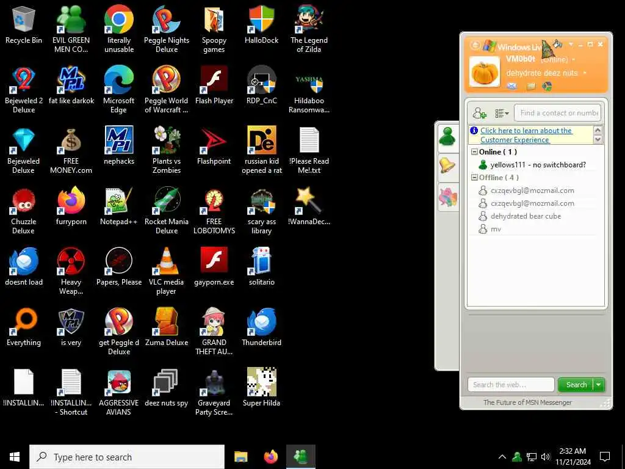Image resolution: width=625 pixels, height=469 pixels.
Task: Open the Messenger title bar menu arrow
Action: pos(571,44)
